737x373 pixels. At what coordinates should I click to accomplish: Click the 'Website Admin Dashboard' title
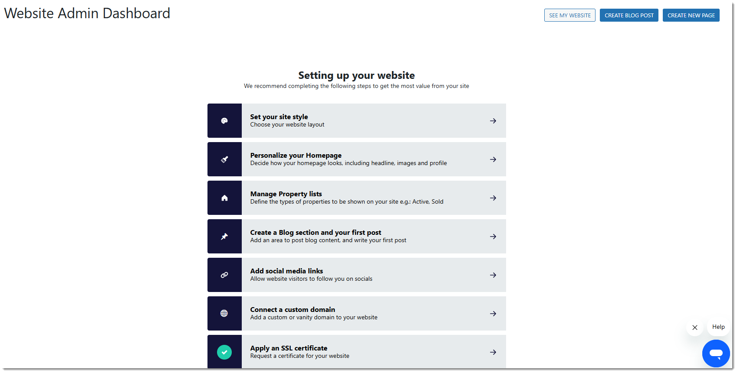(87, 13)
